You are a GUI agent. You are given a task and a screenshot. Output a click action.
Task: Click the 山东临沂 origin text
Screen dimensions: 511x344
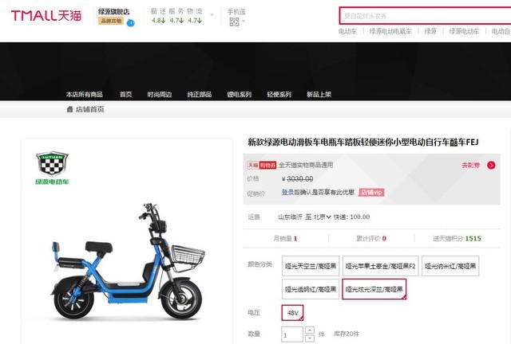point(290,217)
